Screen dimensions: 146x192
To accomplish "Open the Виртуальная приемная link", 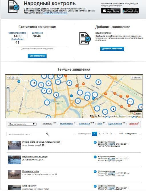I will coord(55,13).
